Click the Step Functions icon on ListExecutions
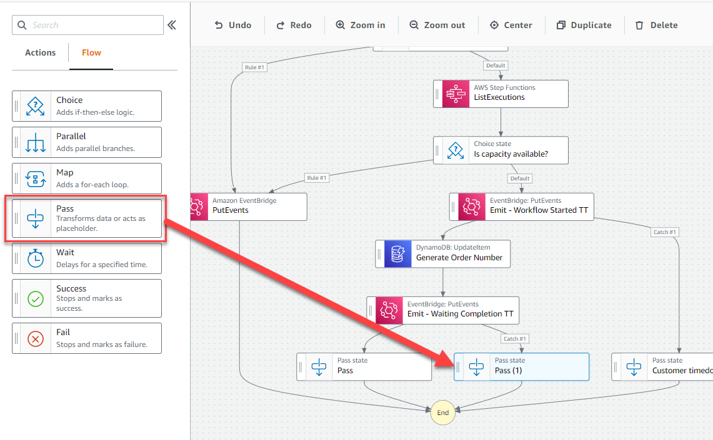713x440 pixels. click(456, 94)
